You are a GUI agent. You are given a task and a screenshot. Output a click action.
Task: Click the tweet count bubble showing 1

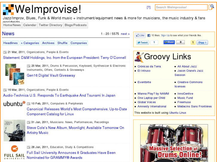point(154,43)
